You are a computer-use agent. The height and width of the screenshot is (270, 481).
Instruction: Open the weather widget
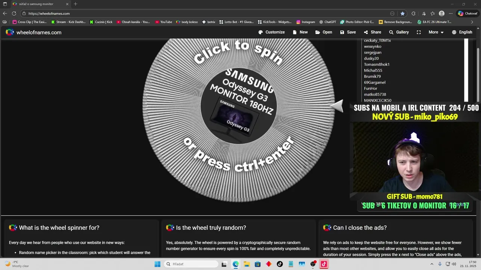17,264
